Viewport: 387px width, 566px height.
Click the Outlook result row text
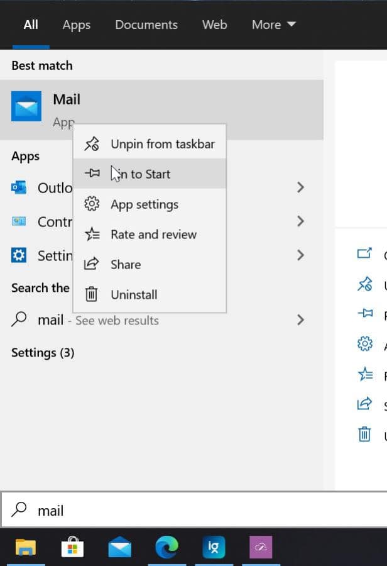(x=55, y=187)
